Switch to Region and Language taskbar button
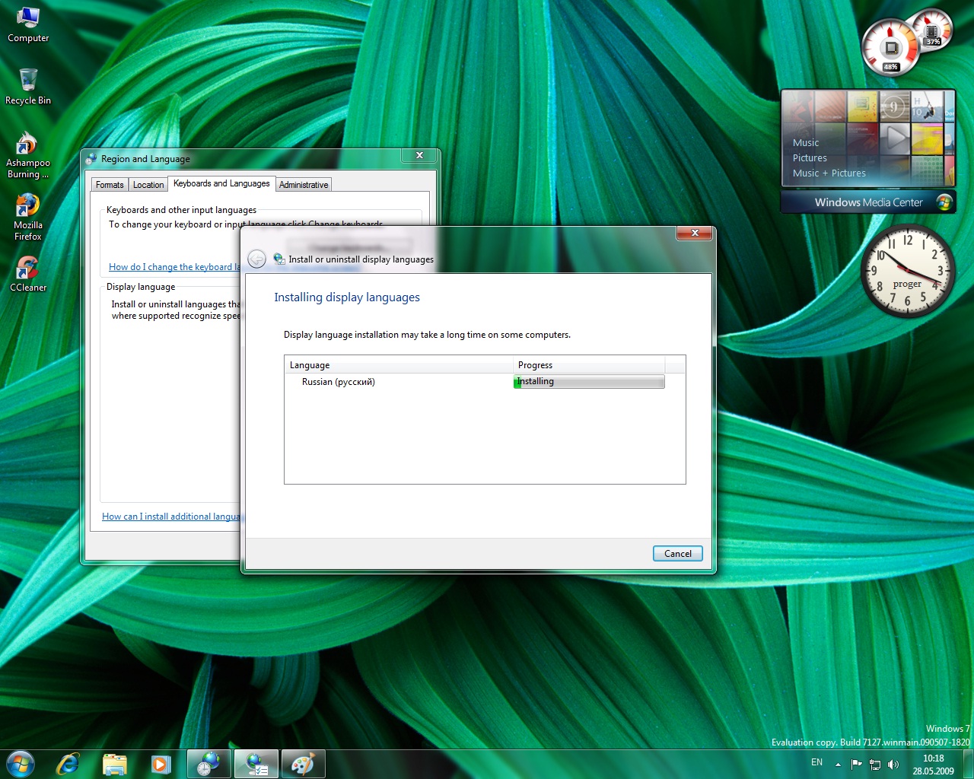Viewport: 974px width, 779px height. point(208,764)
